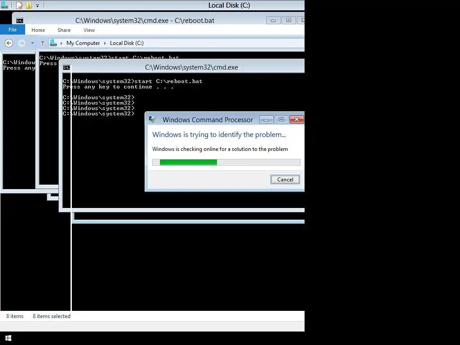The height and width of the screenshot is (345, 460).
Task: Expand the chevron after My Computer breadcrumb
Action: coord(105,43)
